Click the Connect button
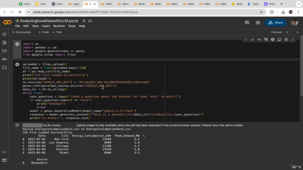Screen dimensions: 303x170 [x=276, y=32]
